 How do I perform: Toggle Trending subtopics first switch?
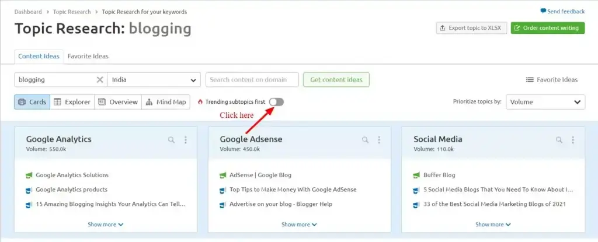pyautogui.click(x=276, y=101)
